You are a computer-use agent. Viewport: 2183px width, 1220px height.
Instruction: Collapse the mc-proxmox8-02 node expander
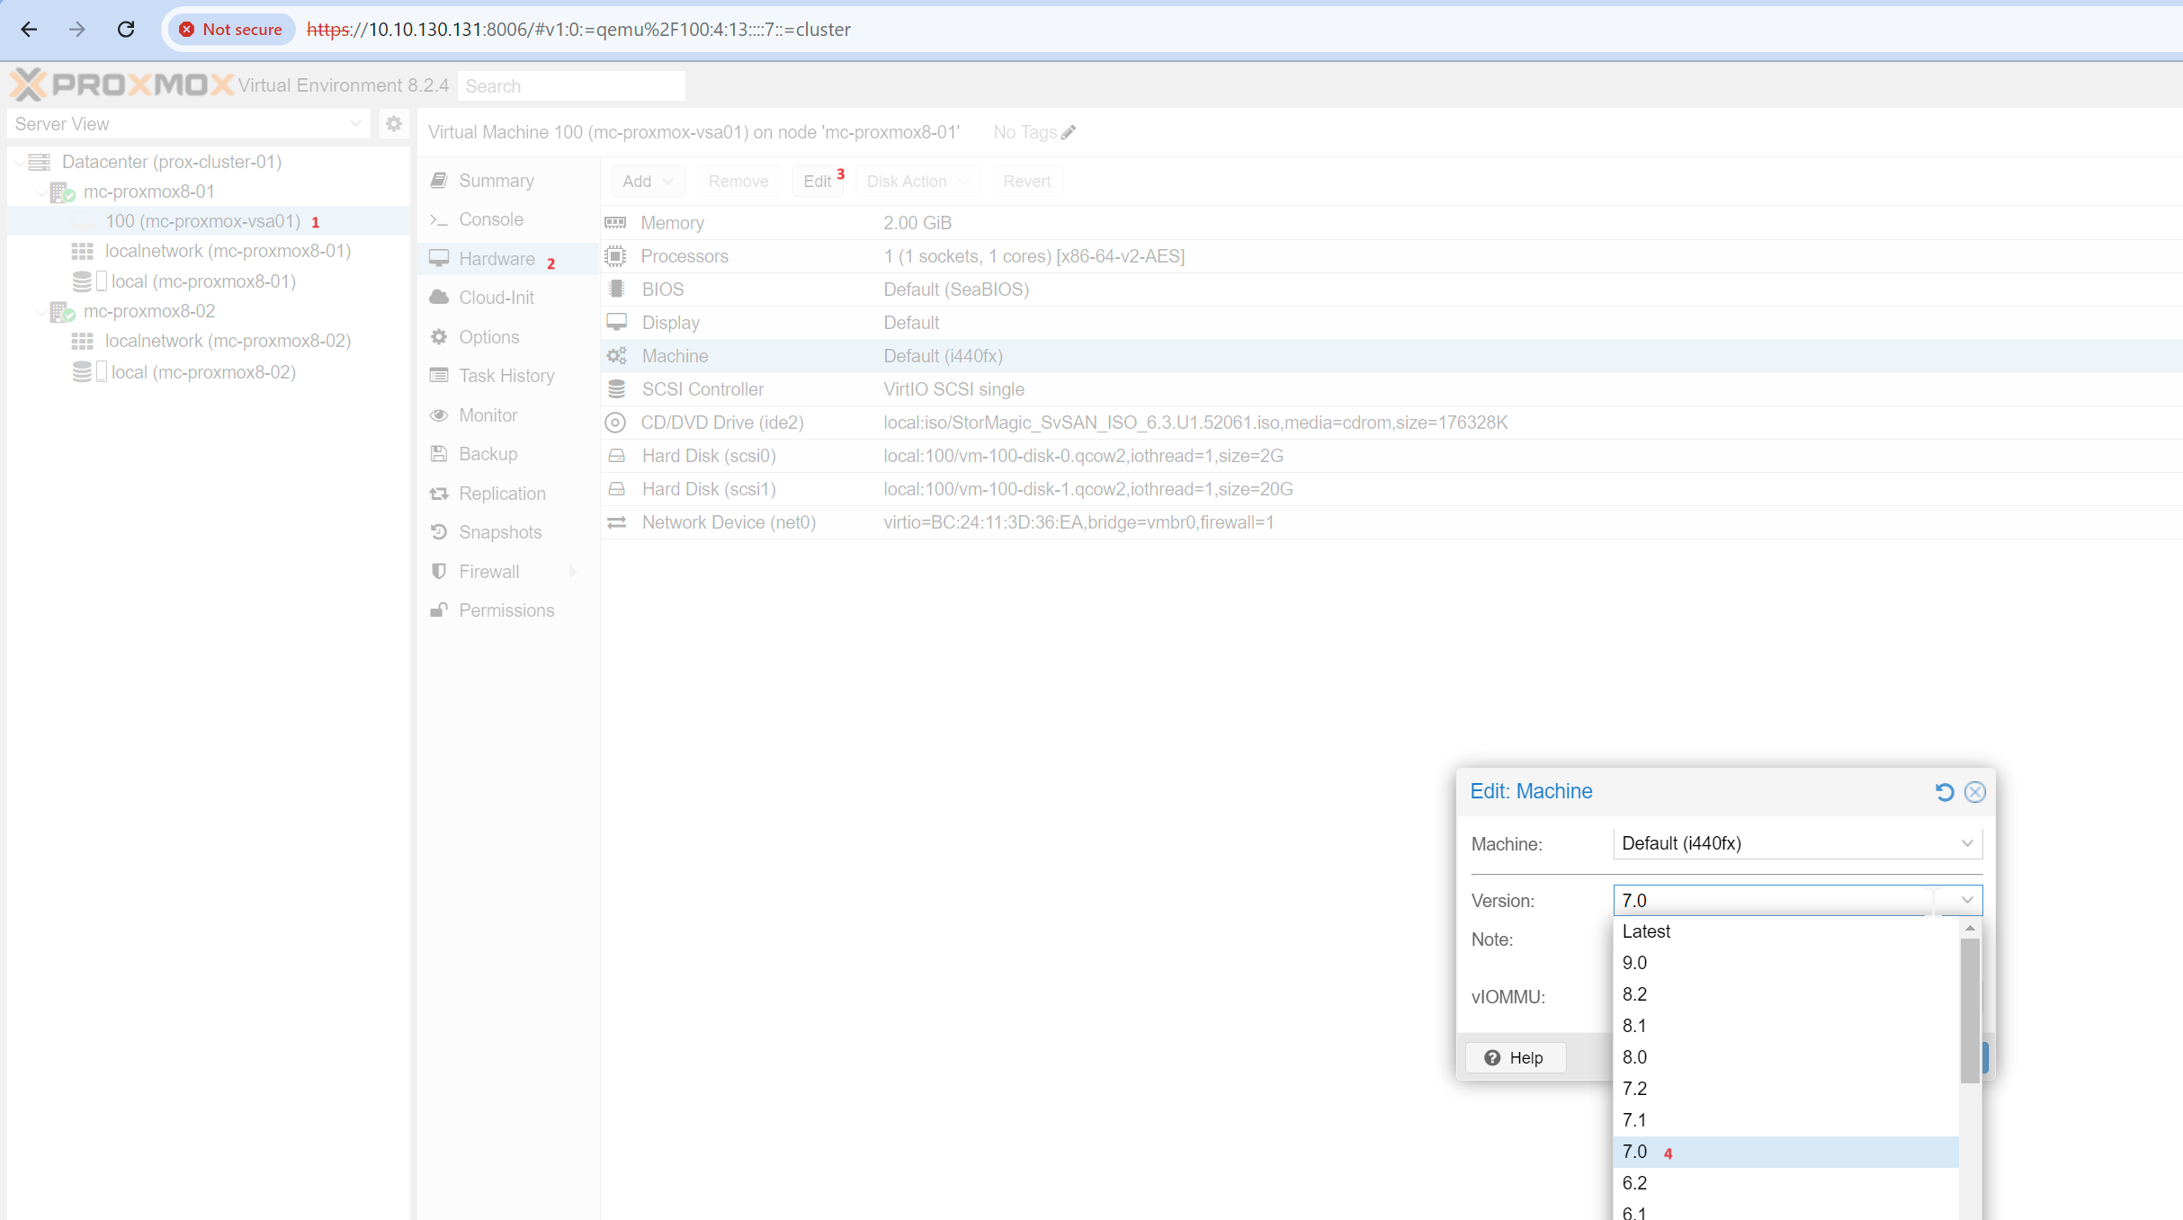(41, 311)
